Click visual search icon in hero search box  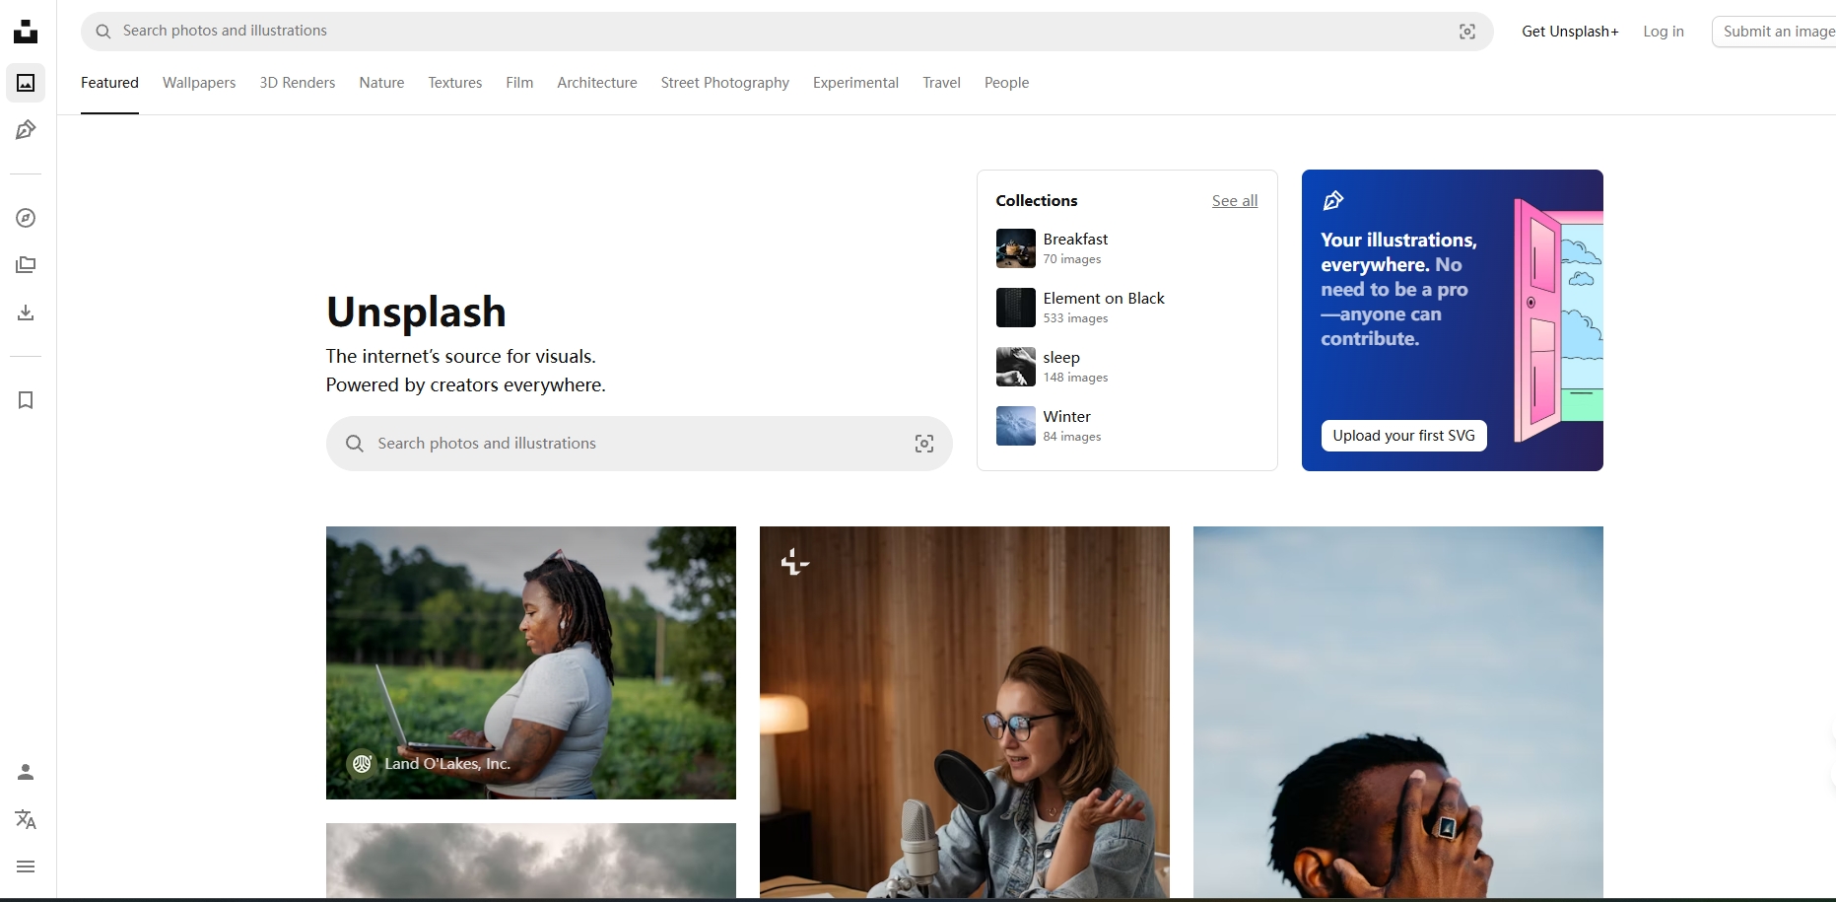(x=923, y=444)
